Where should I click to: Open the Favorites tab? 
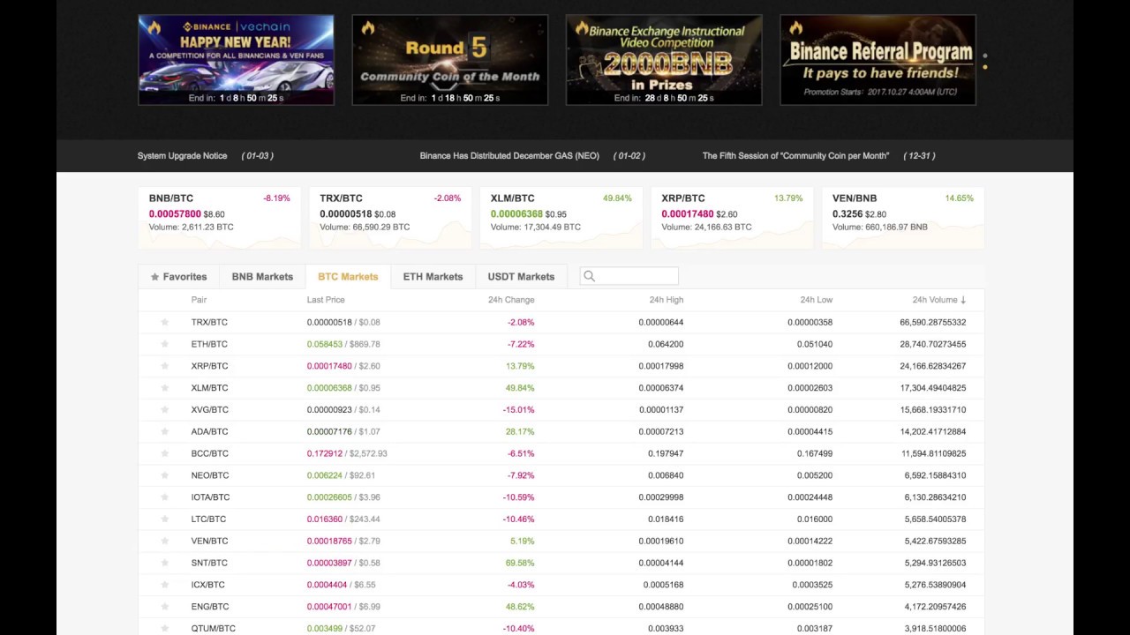point(178,276)
